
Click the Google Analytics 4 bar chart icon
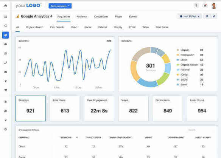[17, 16]
